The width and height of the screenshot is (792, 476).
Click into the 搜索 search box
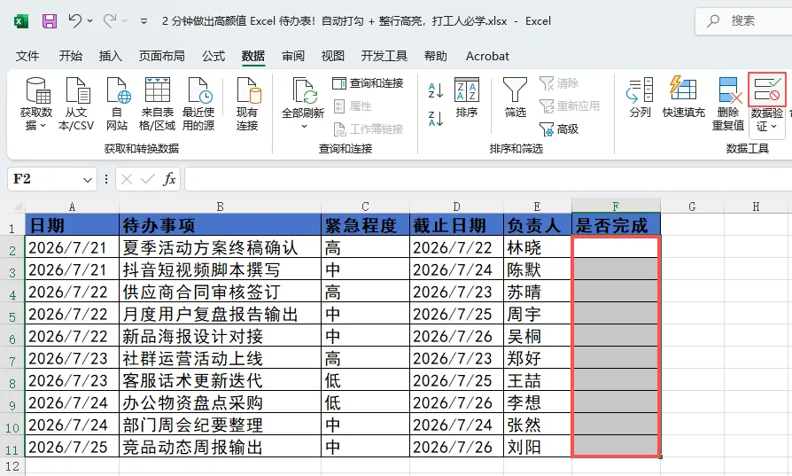point(743,20)
